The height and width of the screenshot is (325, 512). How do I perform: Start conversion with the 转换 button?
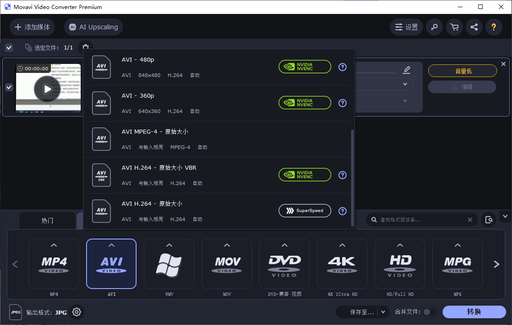point(474,311)
